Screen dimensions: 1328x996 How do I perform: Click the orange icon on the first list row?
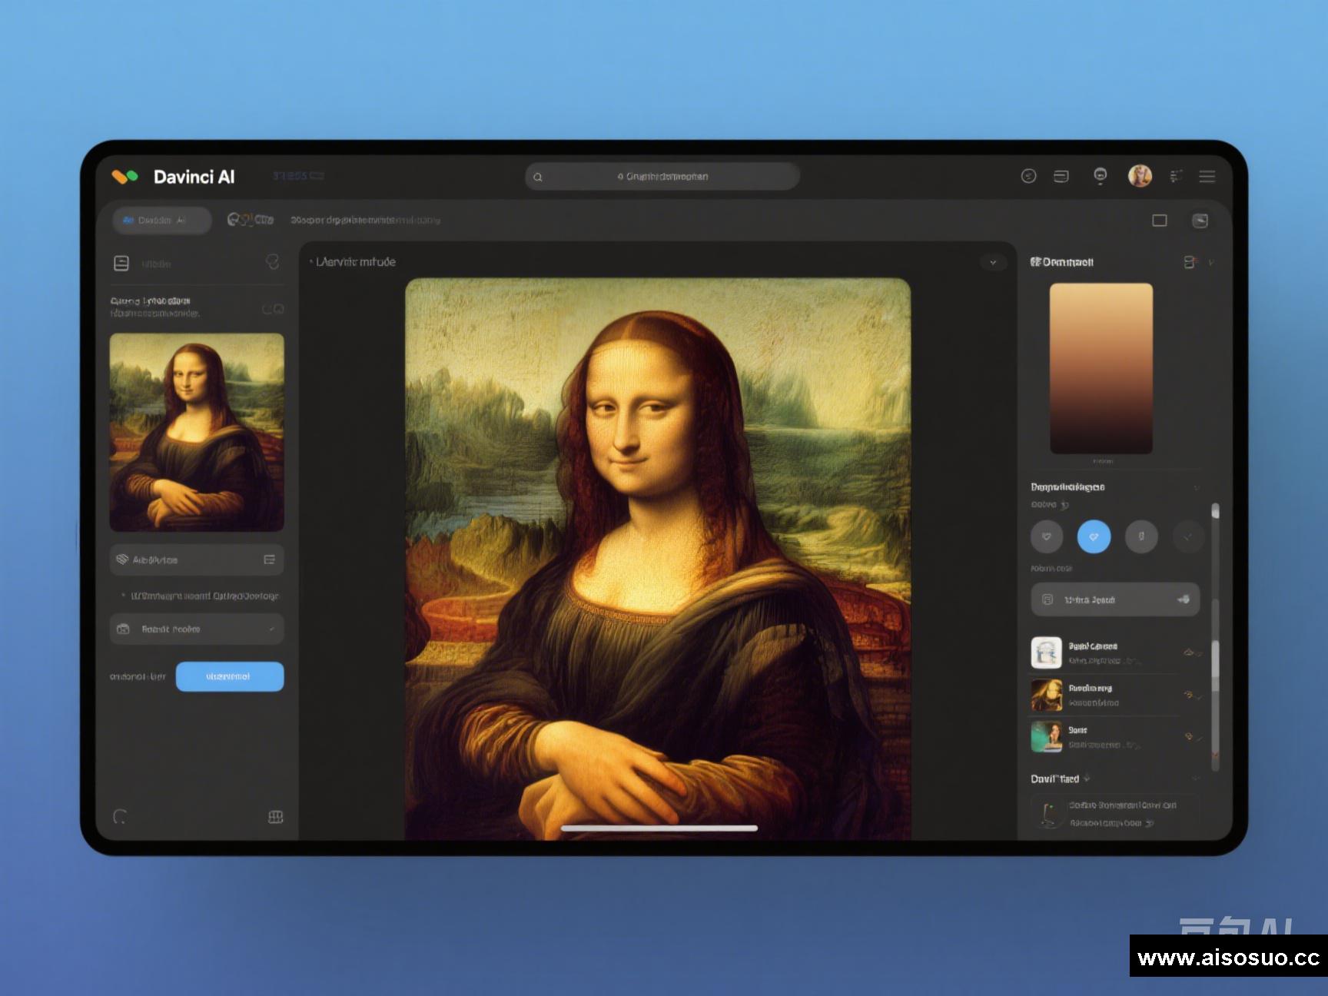coord(1190,652)
